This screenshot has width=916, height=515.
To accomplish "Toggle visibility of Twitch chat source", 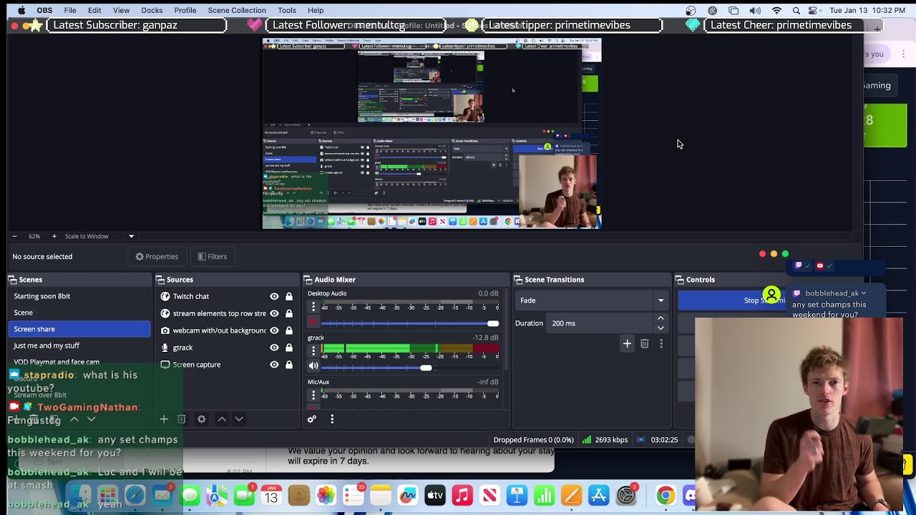I will [274, 296].
